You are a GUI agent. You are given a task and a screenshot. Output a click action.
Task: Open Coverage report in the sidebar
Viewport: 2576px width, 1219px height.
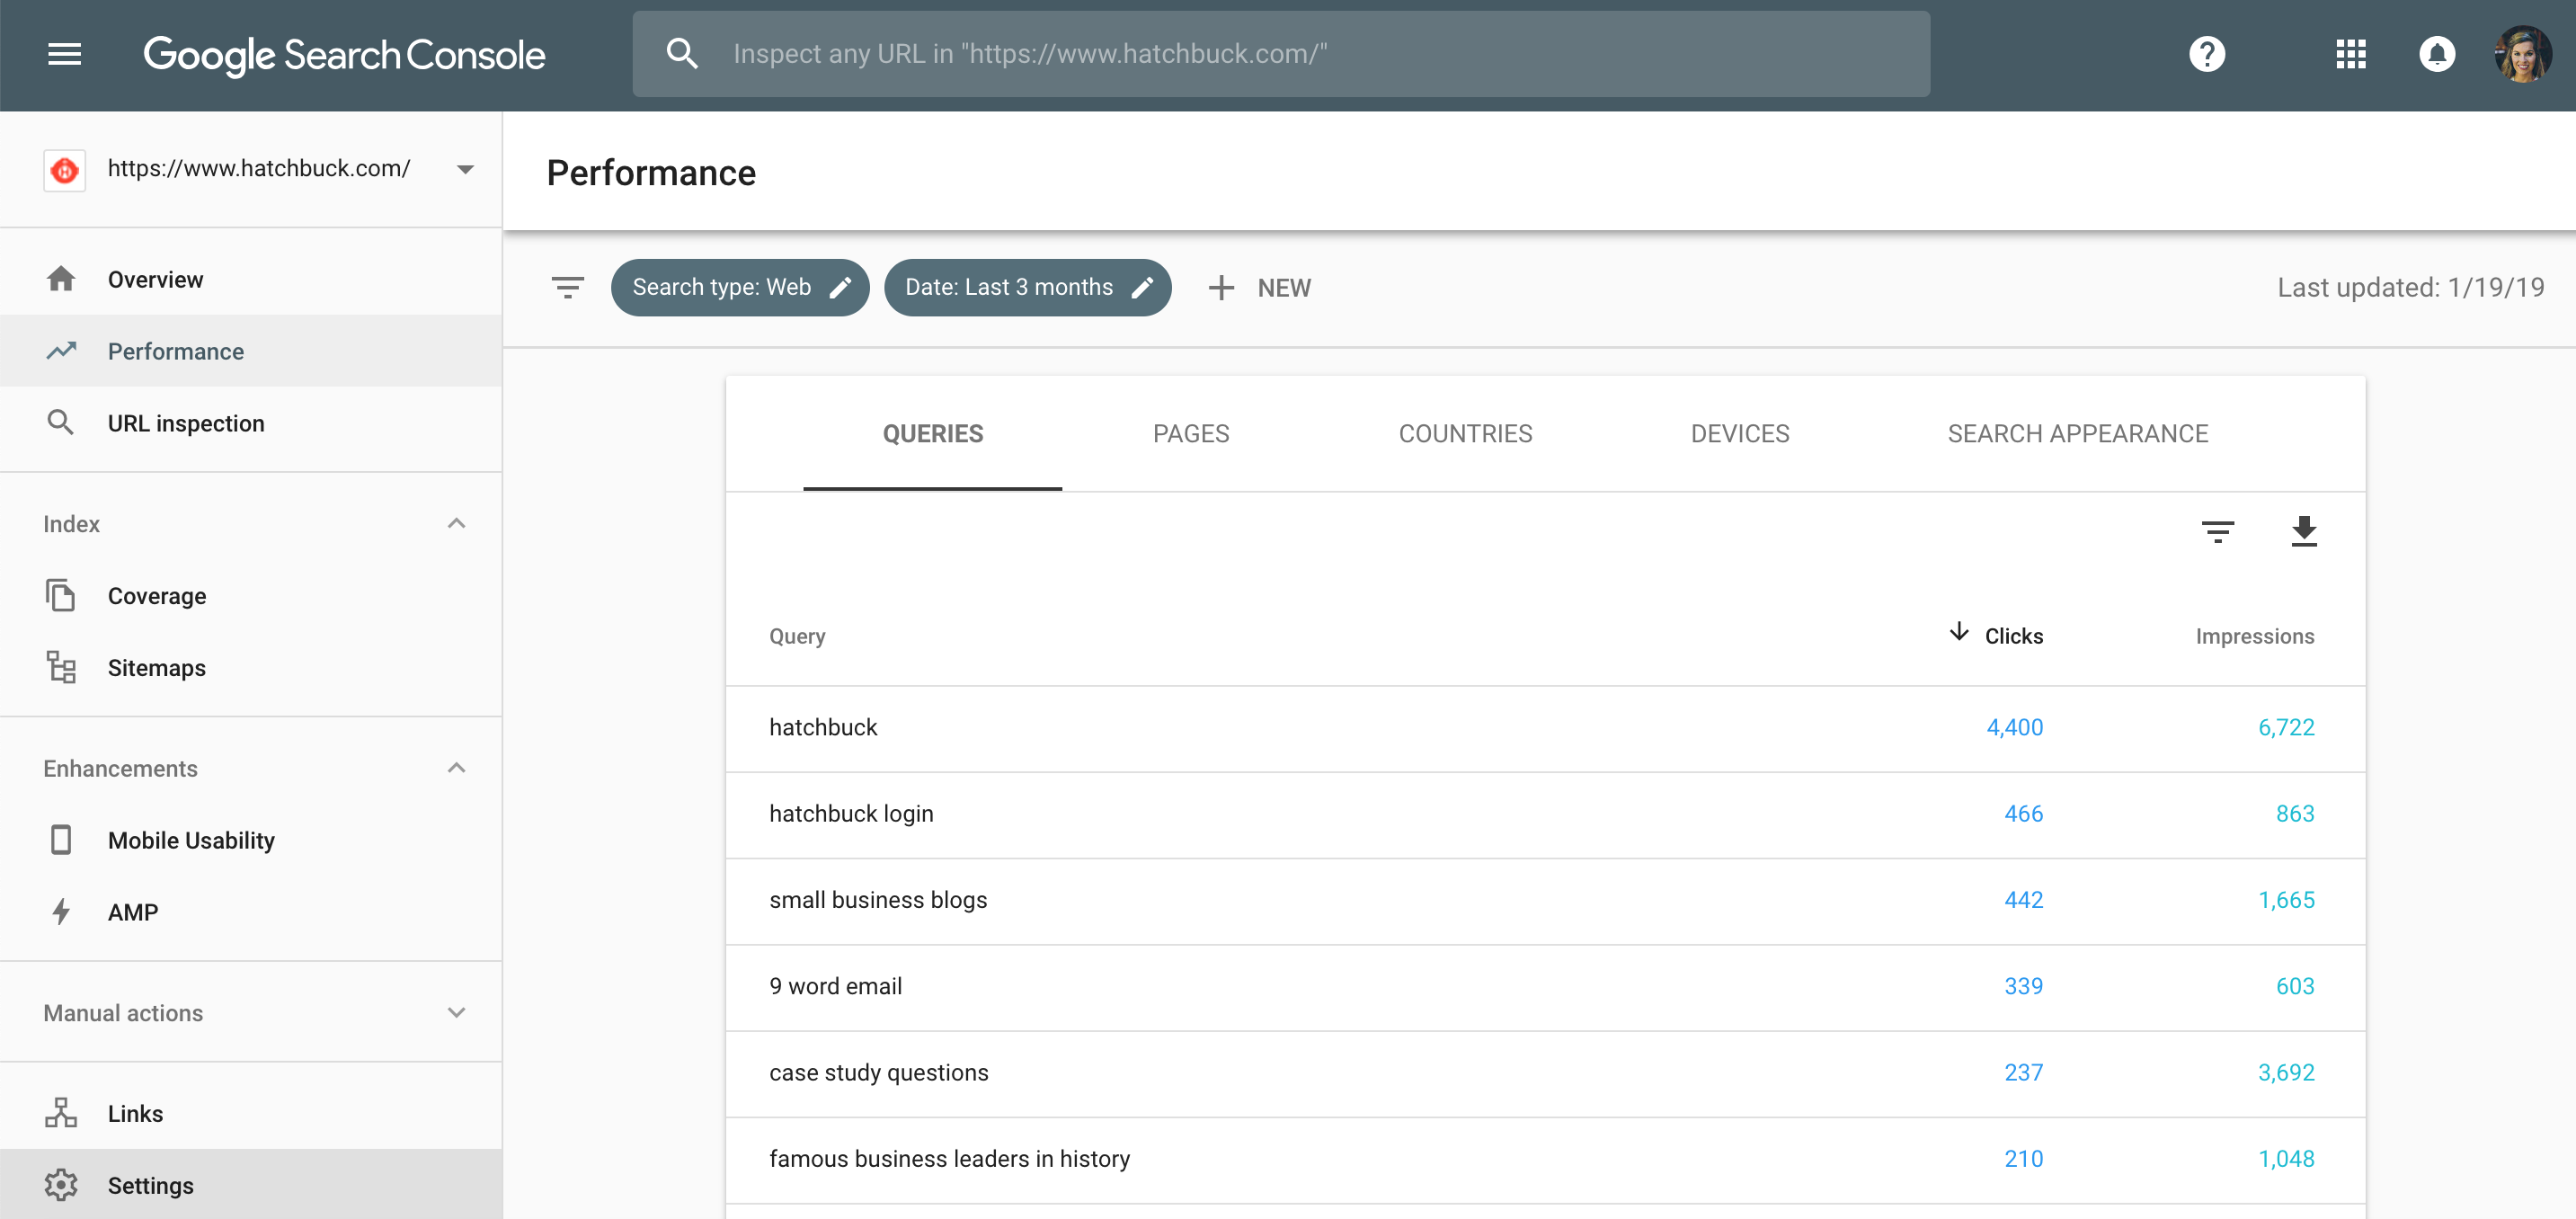tap(251, 595)
